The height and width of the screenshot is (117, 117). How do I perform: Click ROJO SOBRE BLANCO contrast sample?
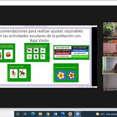pos(63,56)
